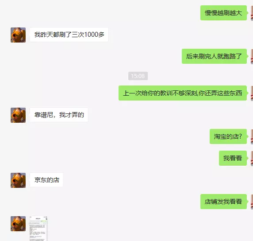Click own avatar beside 我看看 message

252,158
